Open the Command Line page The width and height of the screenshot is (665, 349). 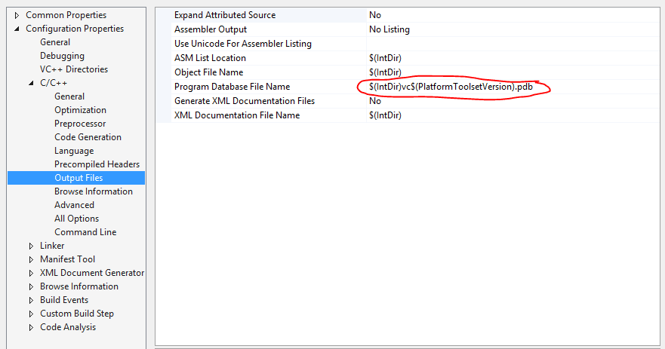[x=85, y=232]
